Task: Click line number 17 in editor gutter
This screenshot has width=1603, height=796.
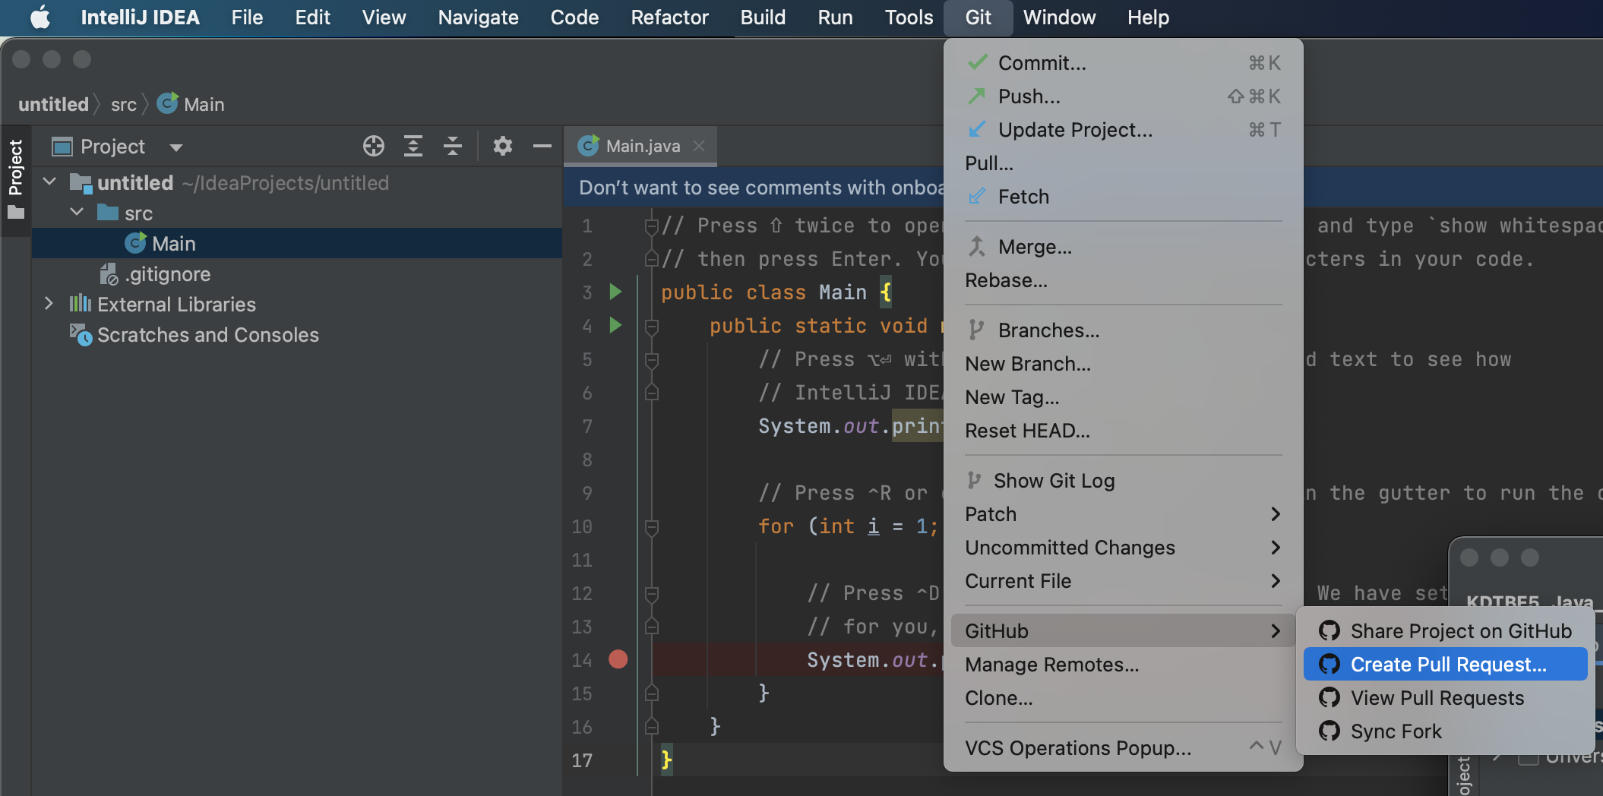Action: coord(582,760)
